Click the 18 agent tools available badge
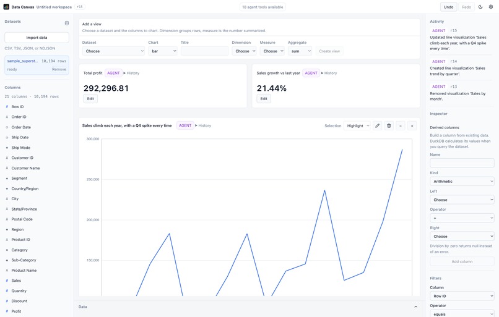 [x=263, y=7]
